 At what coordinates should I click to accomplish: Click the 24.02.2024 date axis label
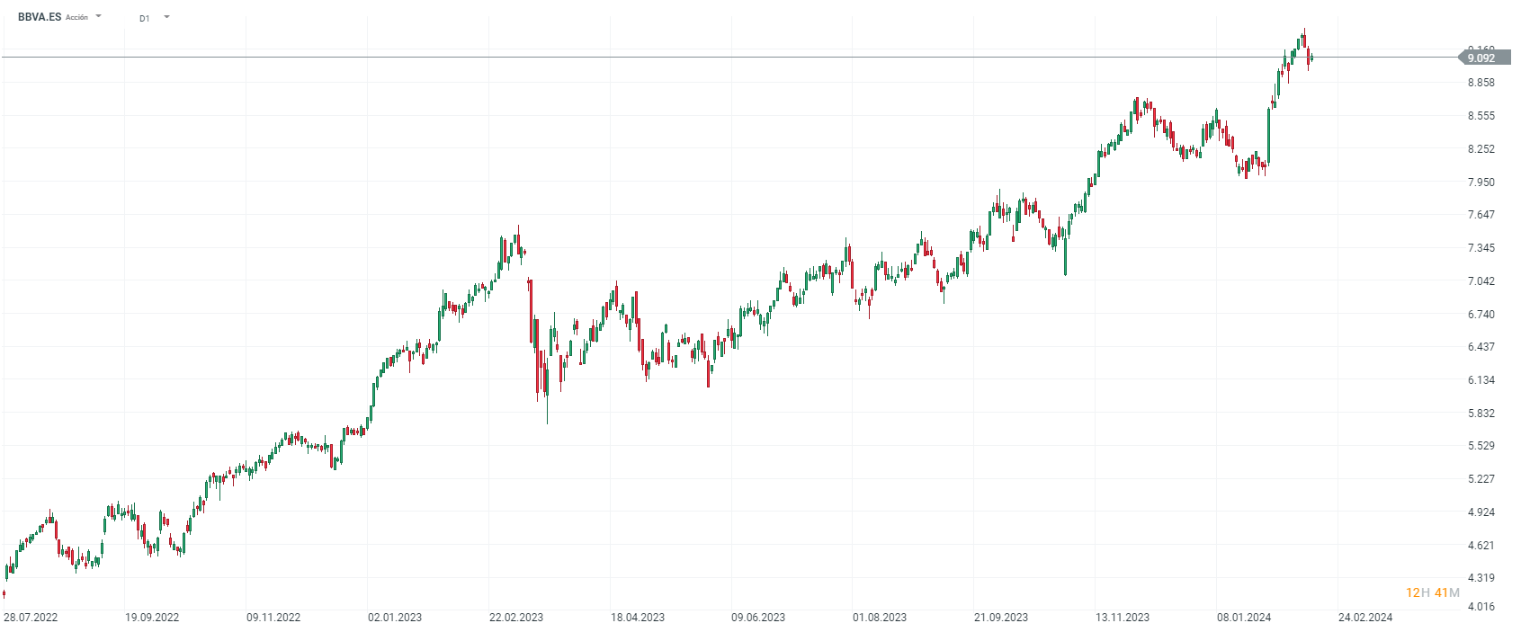point(1365,618)
